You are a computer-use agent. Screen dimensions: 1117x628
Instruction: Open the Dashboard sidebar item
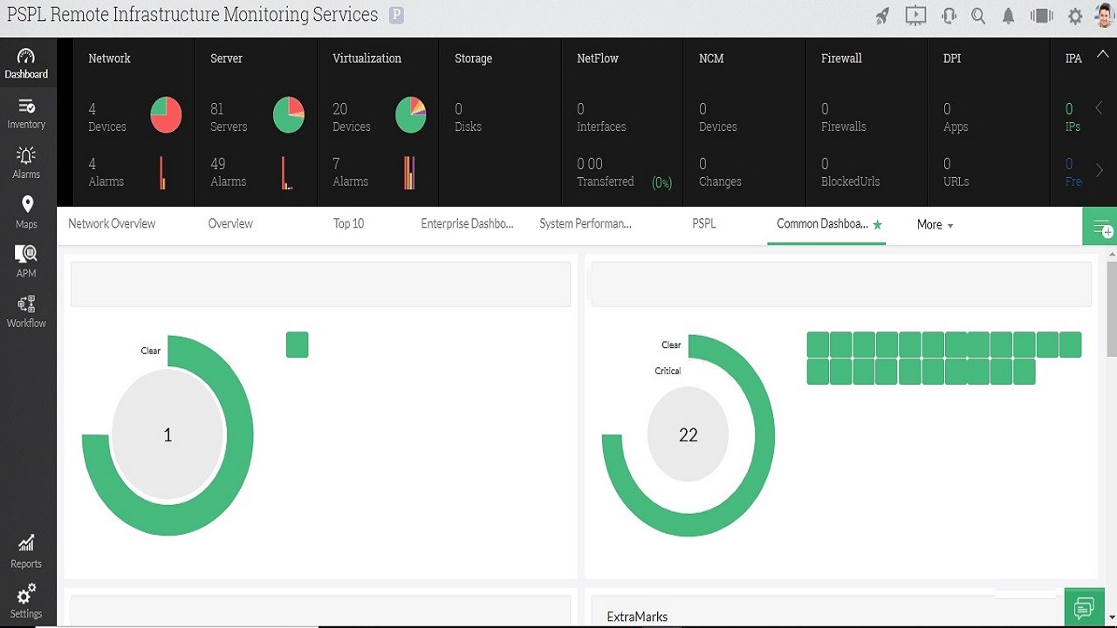[x=26, y=63]
